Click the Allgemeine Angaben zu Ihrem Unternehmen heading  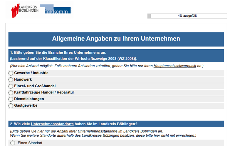point(116,39)
